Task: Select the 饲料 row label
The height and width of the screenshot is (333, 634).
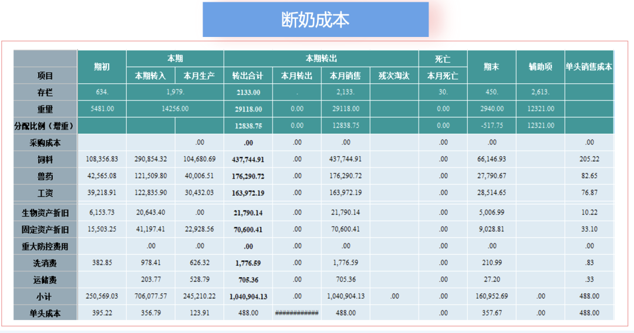Action: (x=45, y=159)
